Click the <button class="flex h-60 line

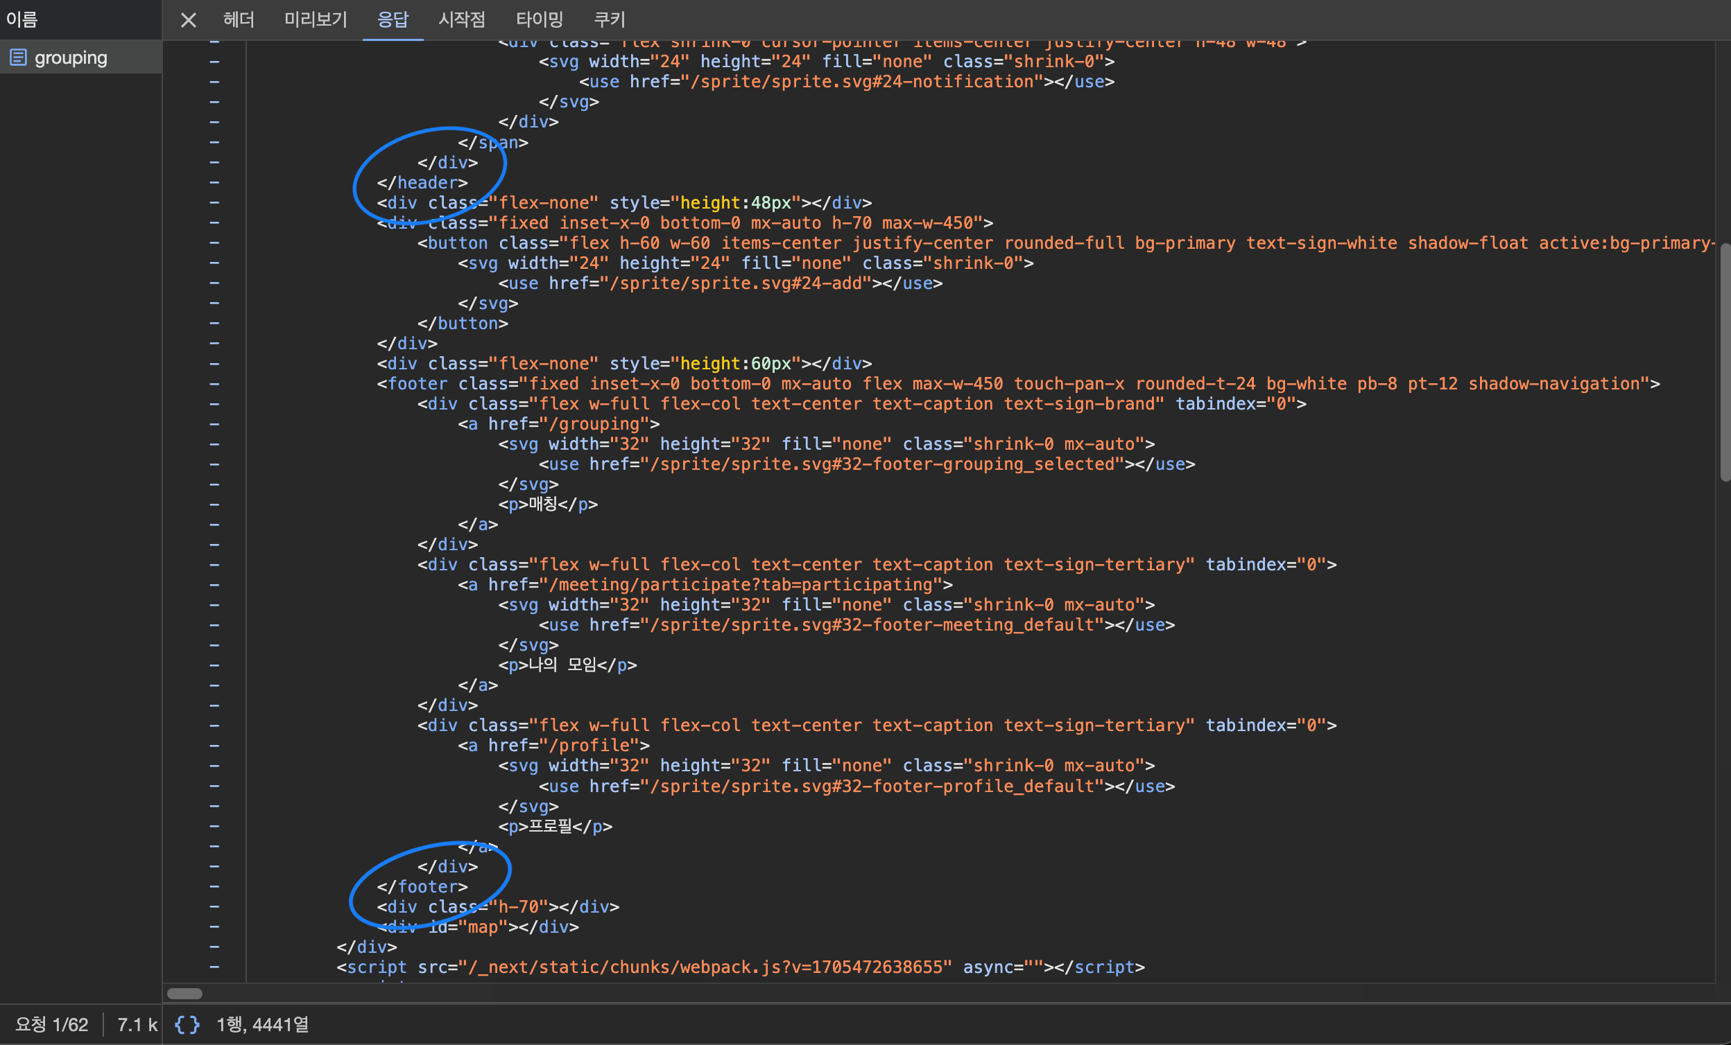click(x=1066, y=243)
